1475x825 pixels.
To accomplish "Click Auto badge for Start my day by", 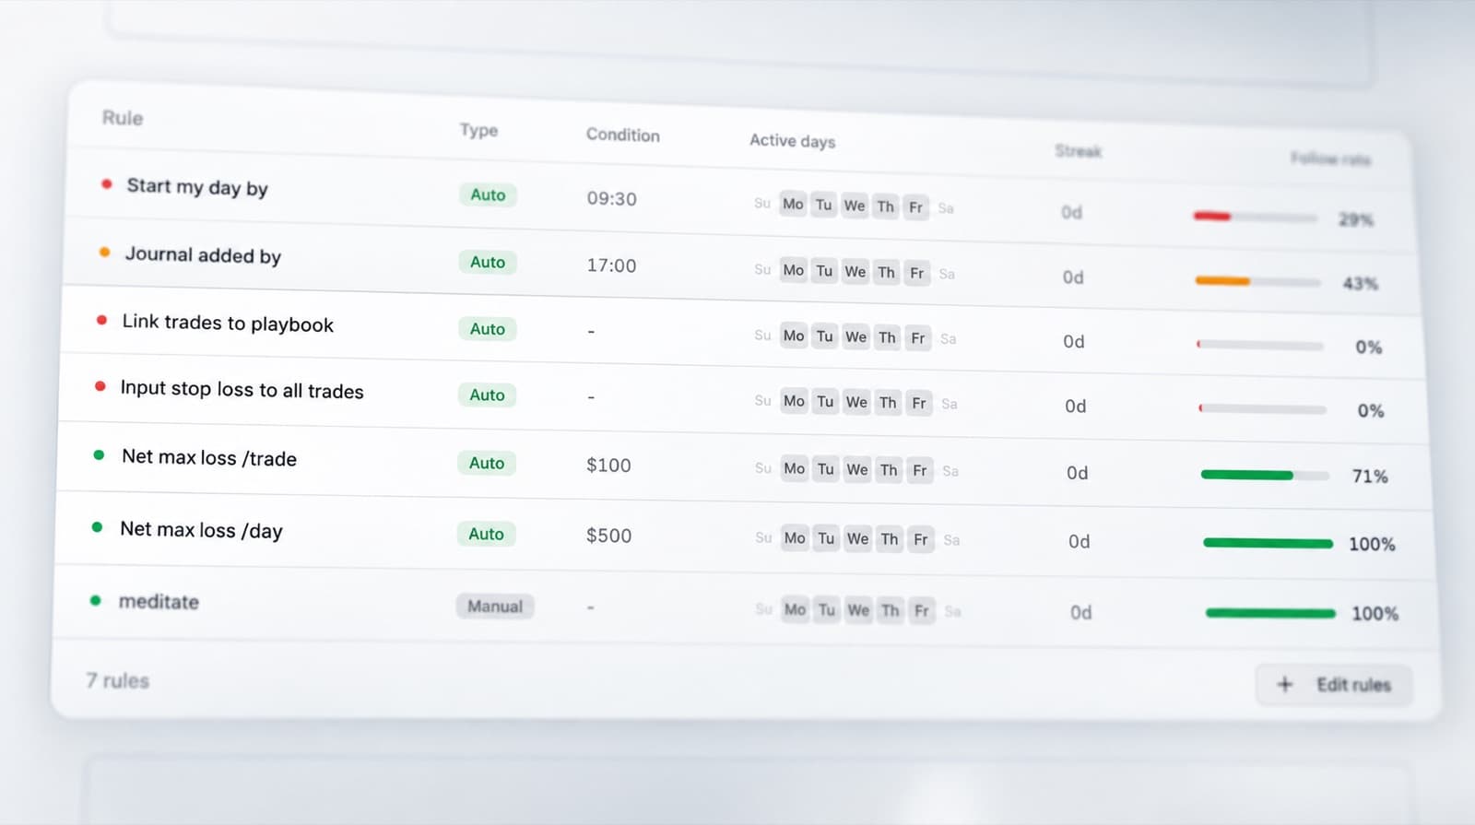I will 488,194.
